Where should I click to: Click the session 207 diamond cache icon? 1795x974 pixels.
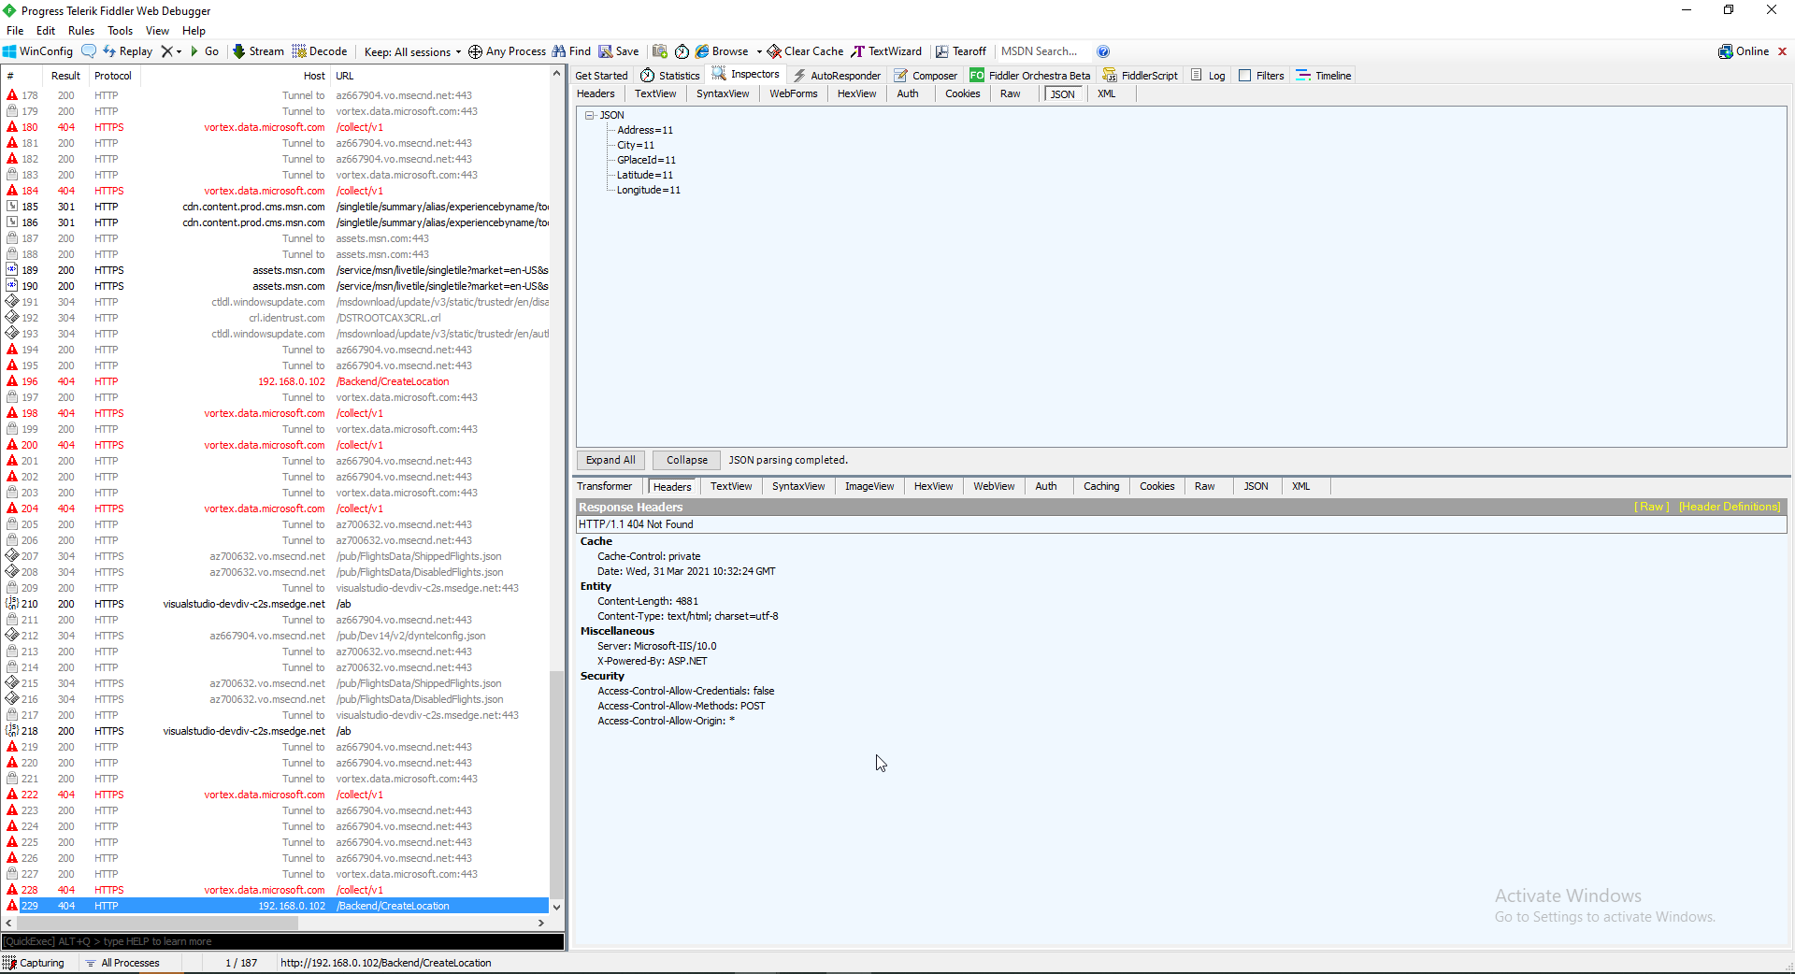pyautogui.click(x=12, y=556)
